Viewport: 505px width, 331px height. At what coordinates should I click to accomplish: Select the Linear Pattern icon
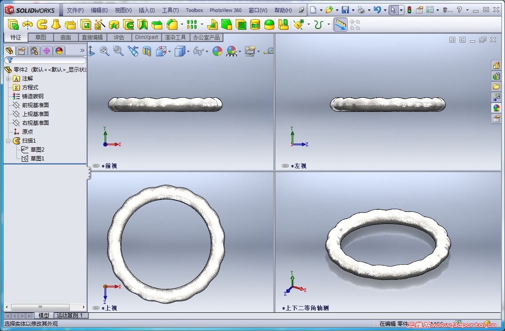(192, 24)
